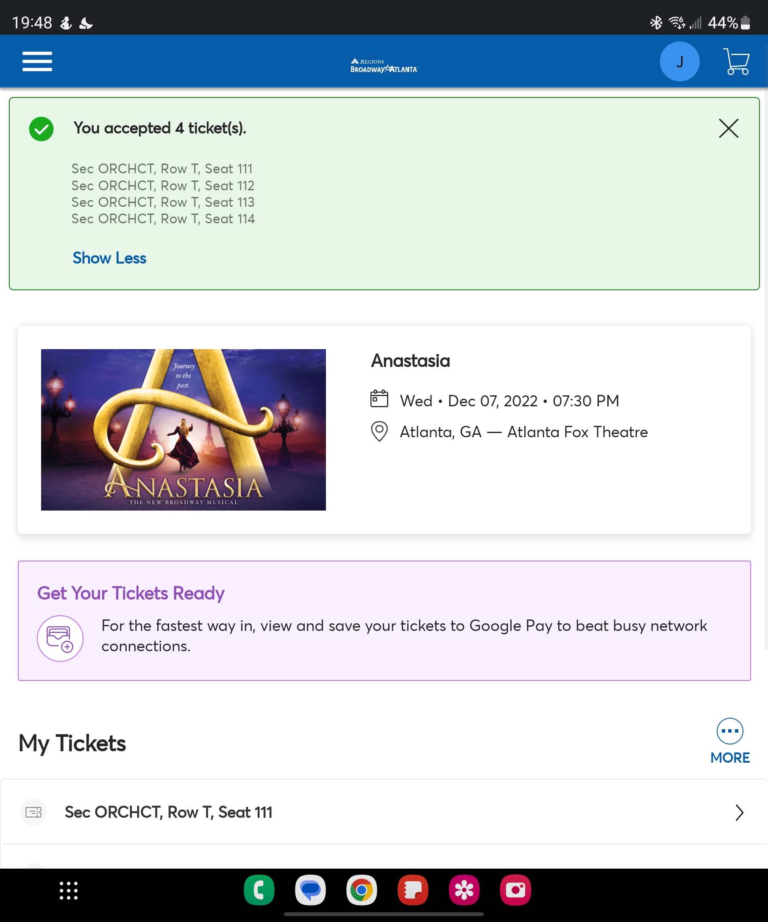This screenshot has width=768, height=922.
Task: Select the My Tickets heading
Action: [72, 743]
